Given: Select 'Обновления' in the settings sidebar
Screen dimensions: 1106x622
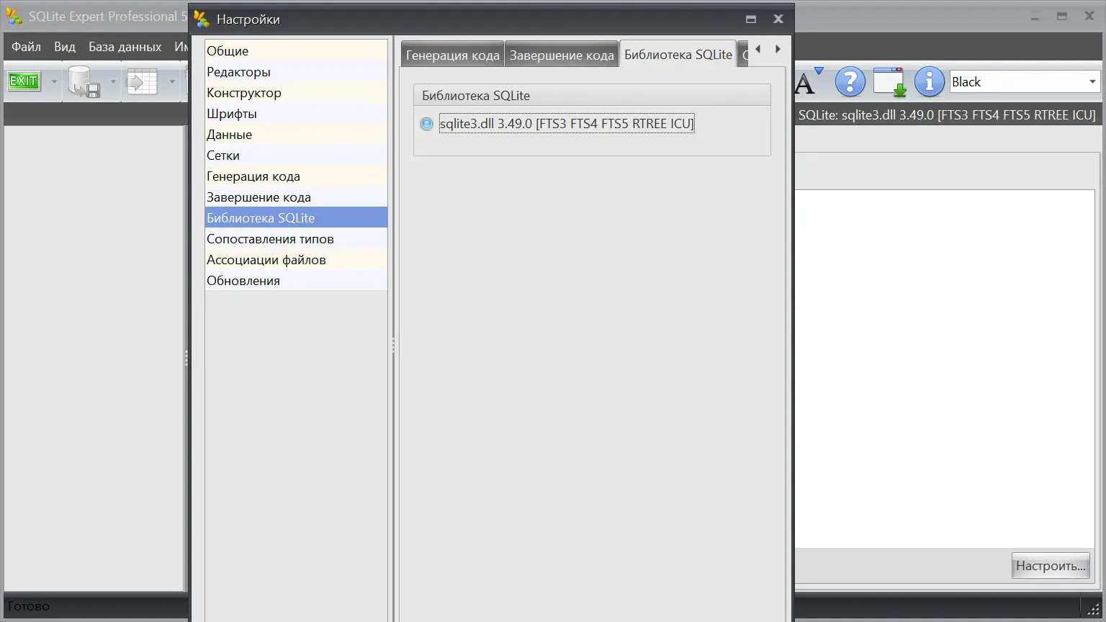Looking at the screenshot, I should (243, 280).
